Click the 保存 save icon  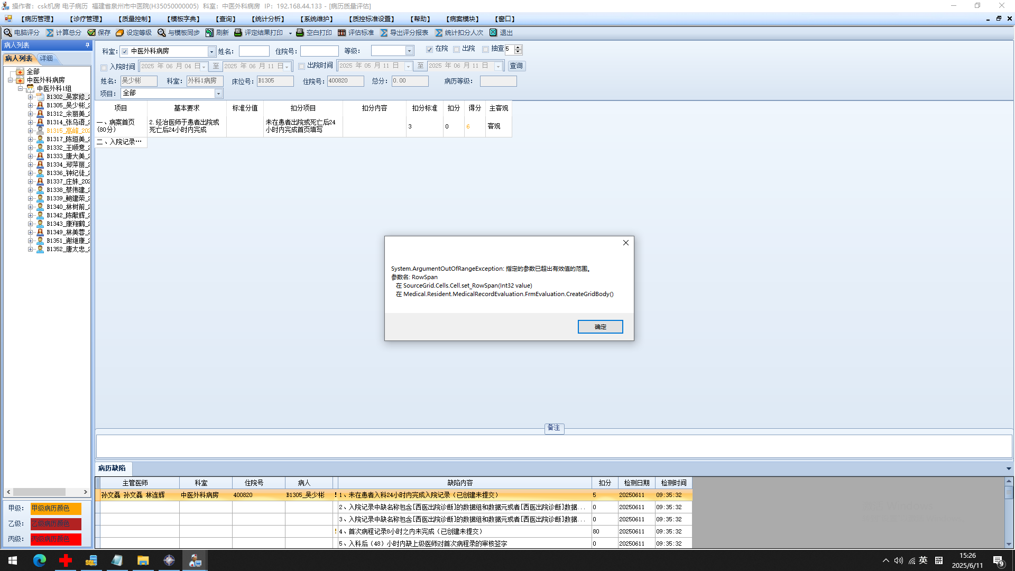click(x=91, y=33)
